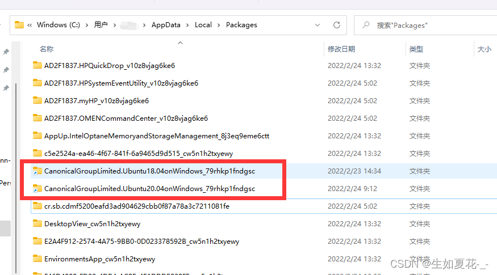Viewport: 497px width, 275px height.
Task: Sort by 类型 column header
Action: pos(416,49)
